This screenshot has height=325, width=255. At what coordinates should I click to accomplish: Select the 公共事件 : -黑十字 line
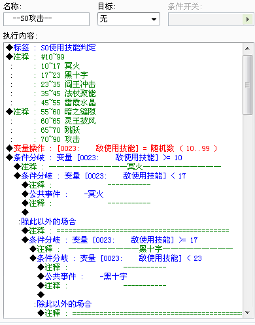click(82, 277)
